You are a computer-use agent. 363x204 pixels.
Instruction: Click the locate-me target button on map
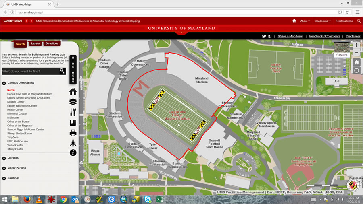(356, 70)
